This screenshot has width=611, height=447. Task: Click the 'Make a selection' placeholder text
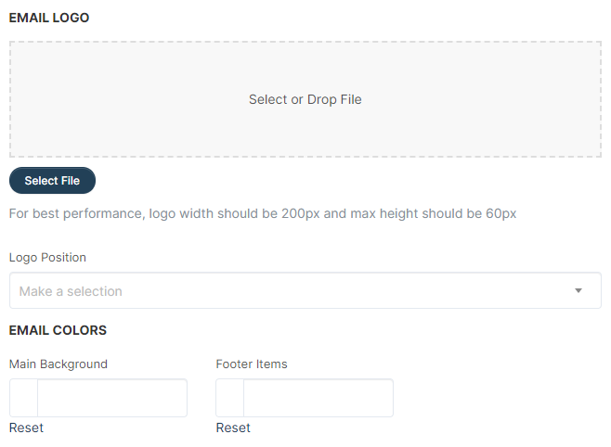pos(71,291)
